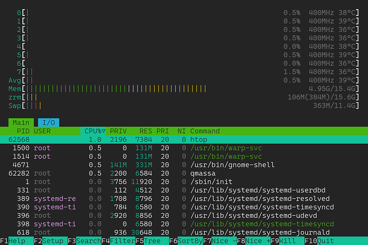Sort by RES column header
368x245 pixels.
[x=146, y=131]
